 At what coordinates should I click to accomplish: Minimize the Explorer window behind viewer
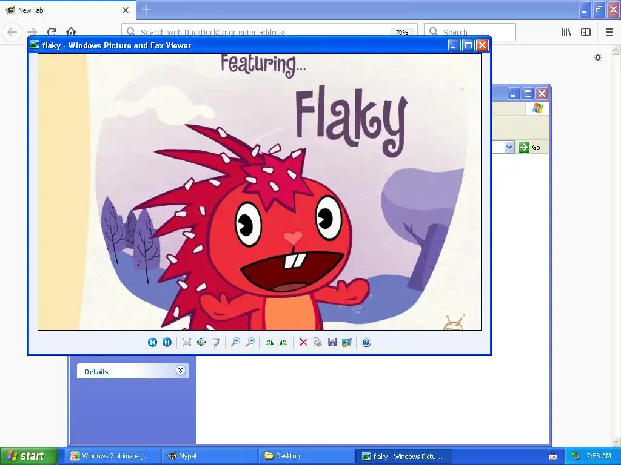[513, 94]
